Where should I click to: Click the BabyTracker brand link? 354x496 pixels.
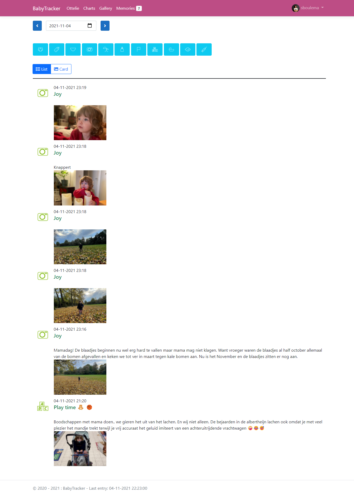[x=46, y=8]
